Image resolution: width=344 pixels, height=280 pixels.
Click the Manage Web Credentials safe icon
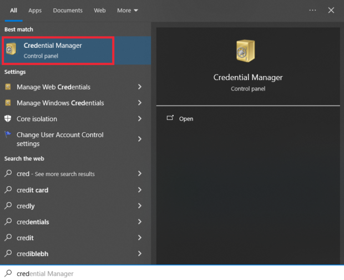pos(8,87)
